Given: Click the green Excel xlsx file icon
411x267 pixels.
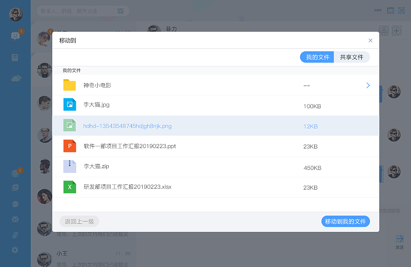Looking at the screenshot, I should (x=69, y=187).
